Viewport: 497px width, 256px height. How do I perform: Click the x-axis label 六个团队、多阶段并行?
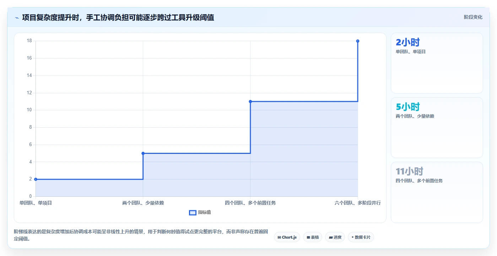coord(357,203)
